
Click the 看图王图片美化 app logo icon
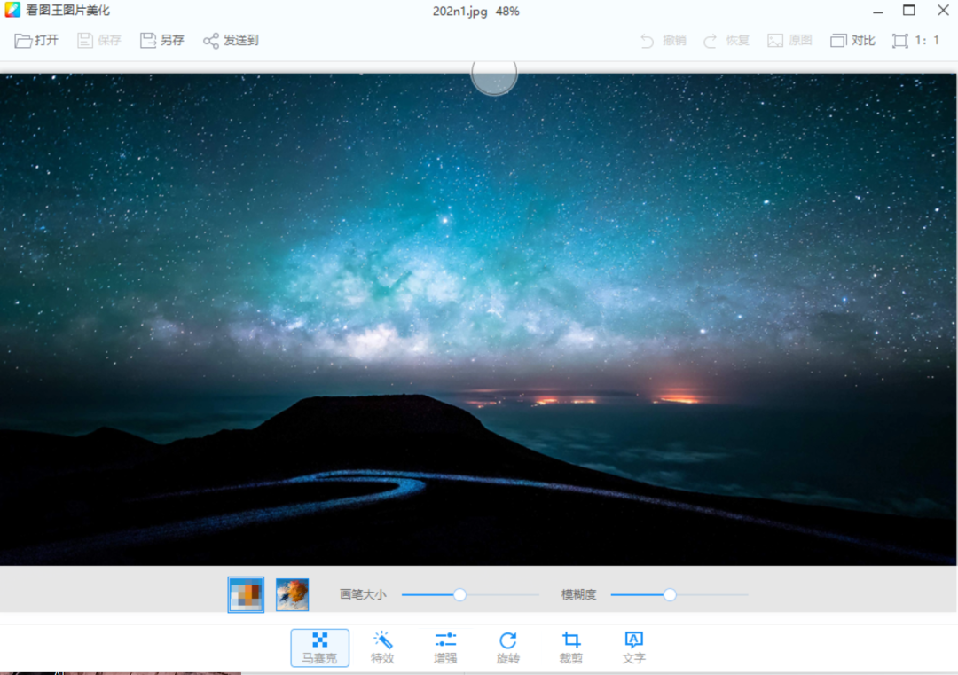[x=12, y=10]
